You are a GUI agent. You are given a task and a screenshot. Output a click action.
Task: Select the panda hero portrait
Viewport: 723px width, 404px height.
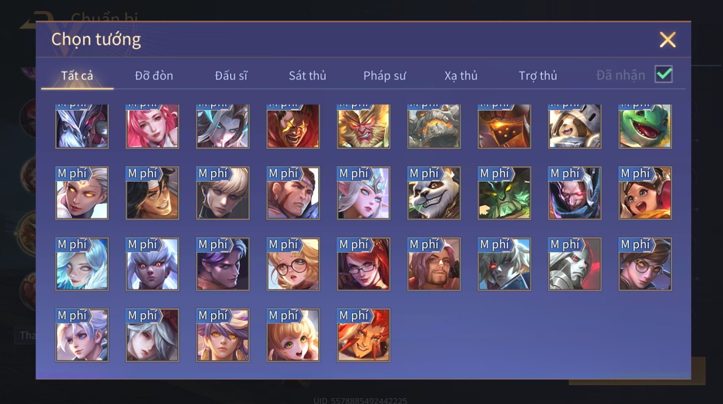tap(434, 193)
